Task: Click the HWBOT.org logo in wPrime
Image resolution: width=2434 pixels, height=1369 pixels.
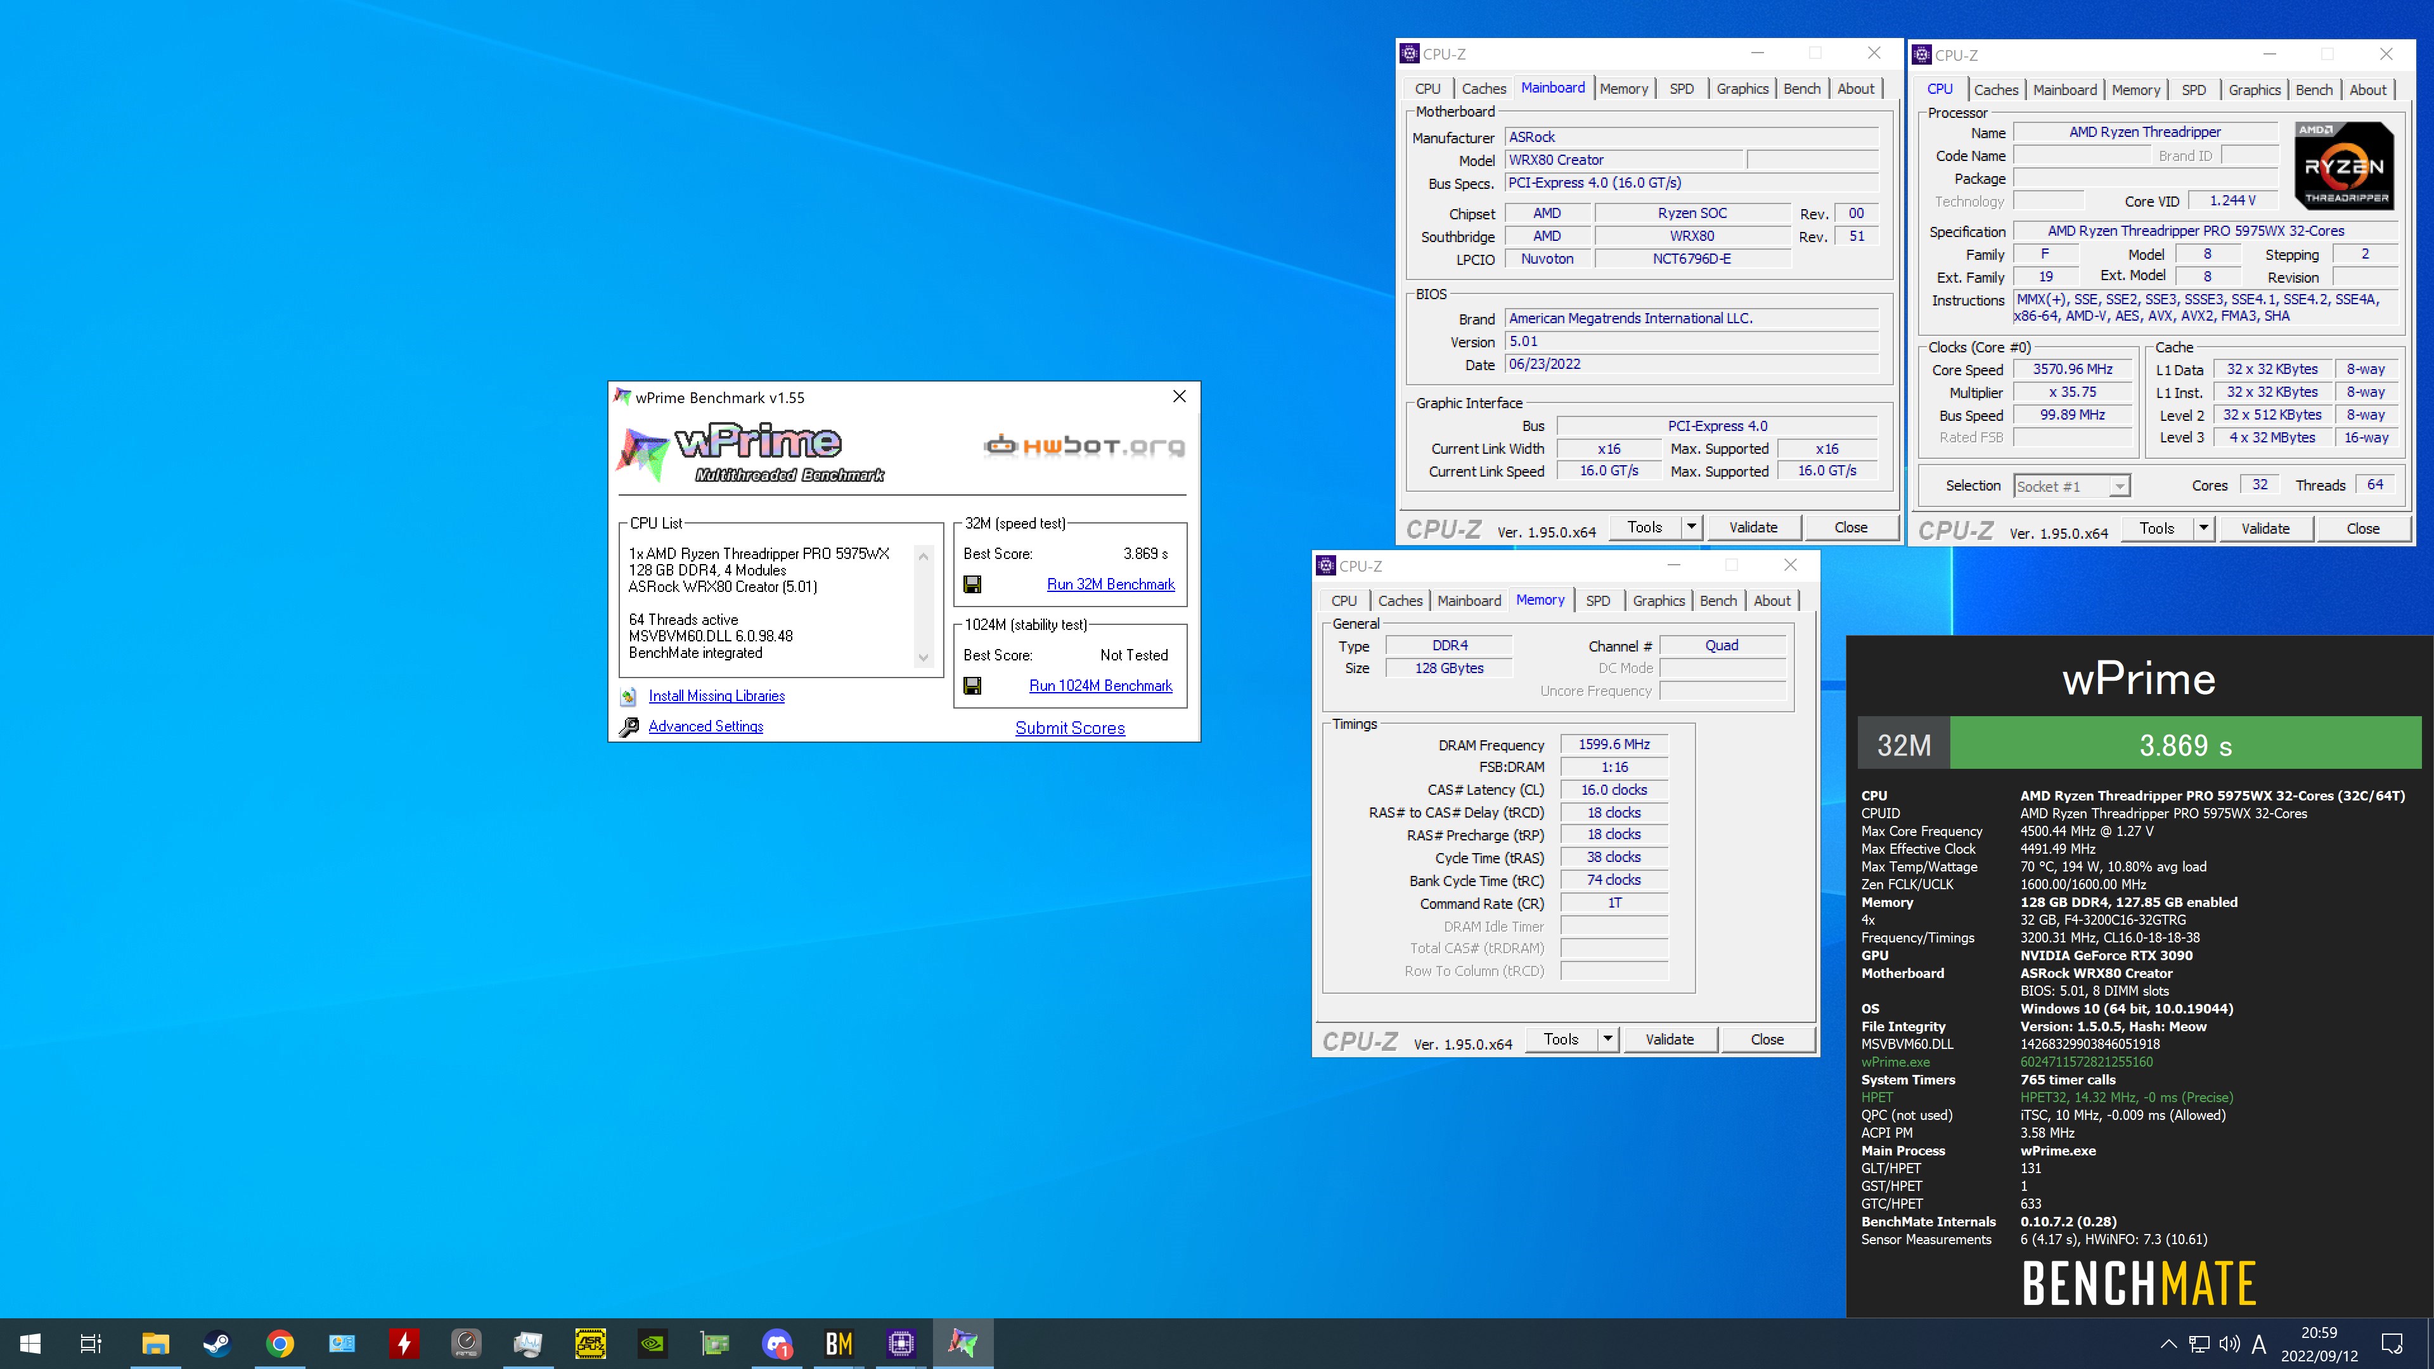Action: pos(1084,446)
